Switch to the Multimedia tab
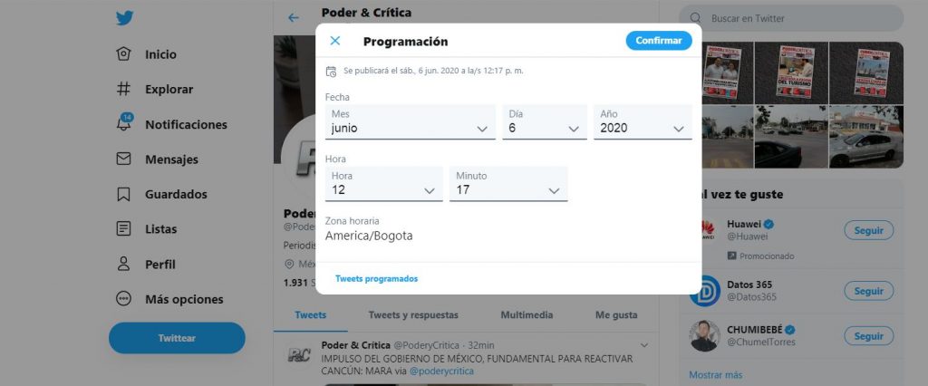The height and width of the screenshot is (386, 928). 527,315
